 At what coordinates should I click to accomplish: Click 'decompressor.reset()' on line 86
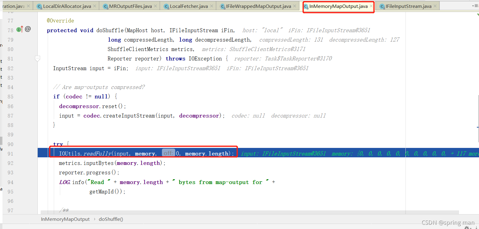pos(91,106)
